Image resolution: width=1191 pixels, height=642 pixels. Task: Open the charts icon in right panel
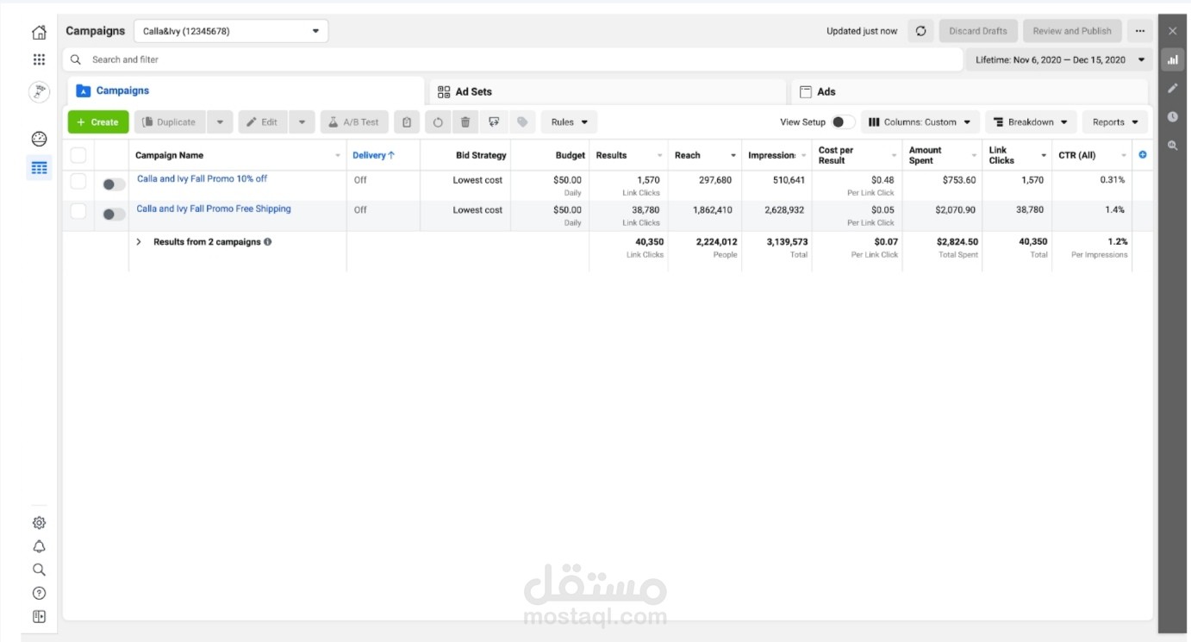1172,59
